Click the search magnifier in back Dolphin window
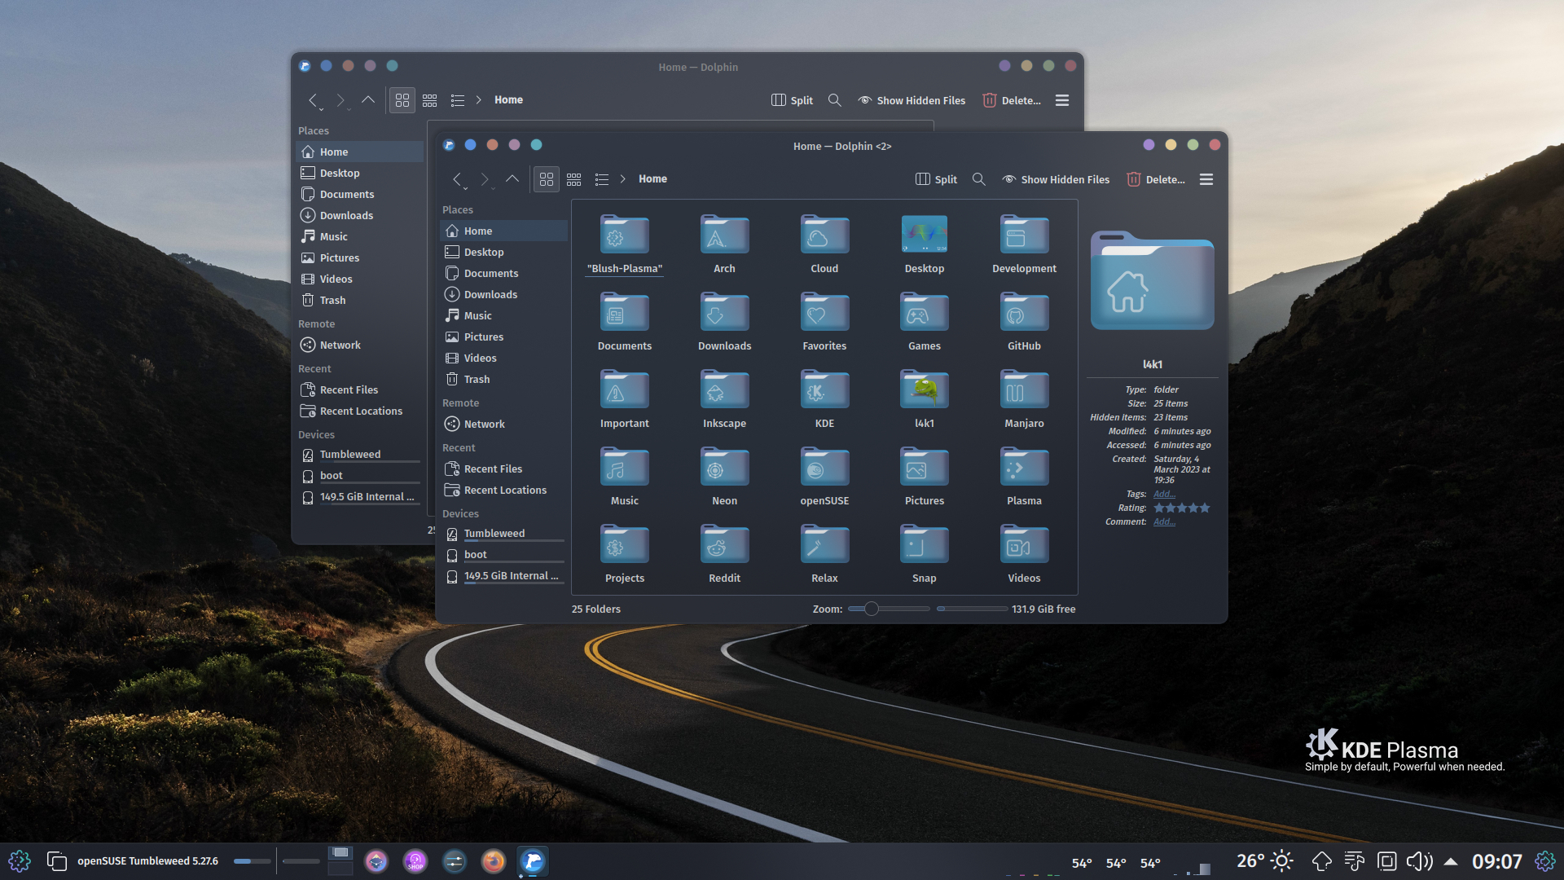1564x880 pixels. [835, 100]
